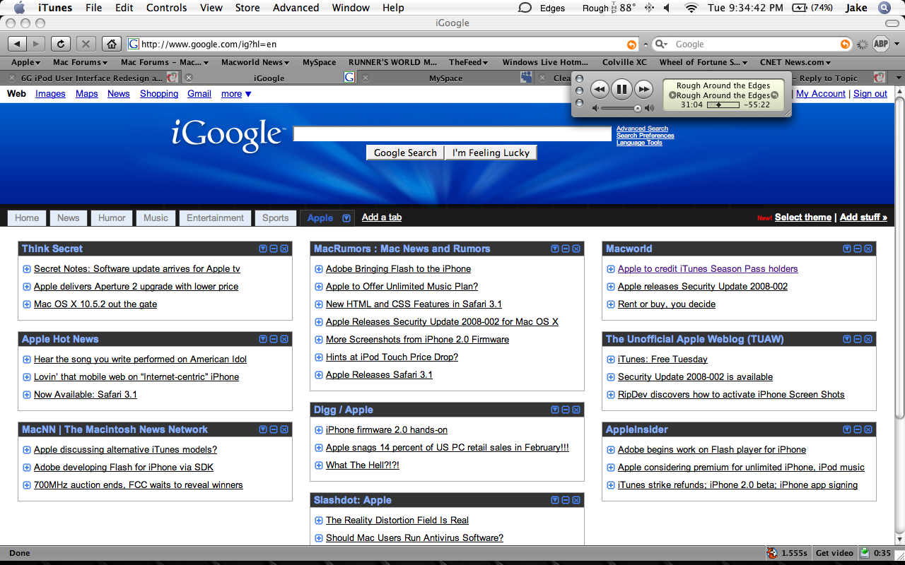Expand 'Now Available: Safari 3.1' plus icon

coord(27,395)
